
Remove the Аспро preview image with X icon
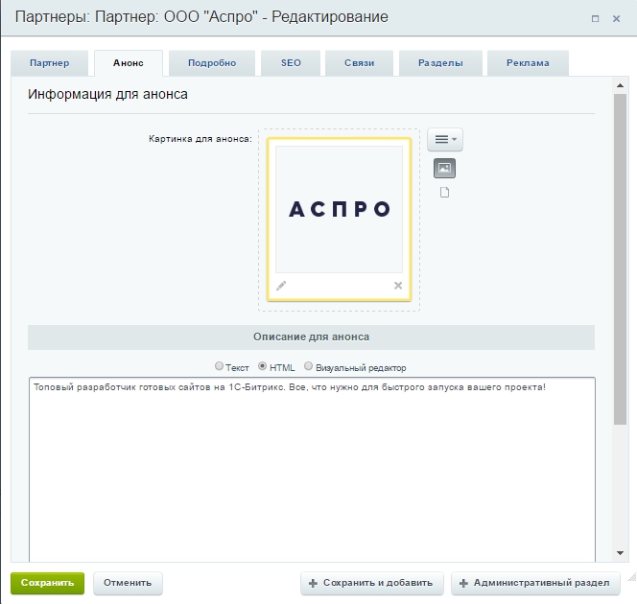point(398,286)
